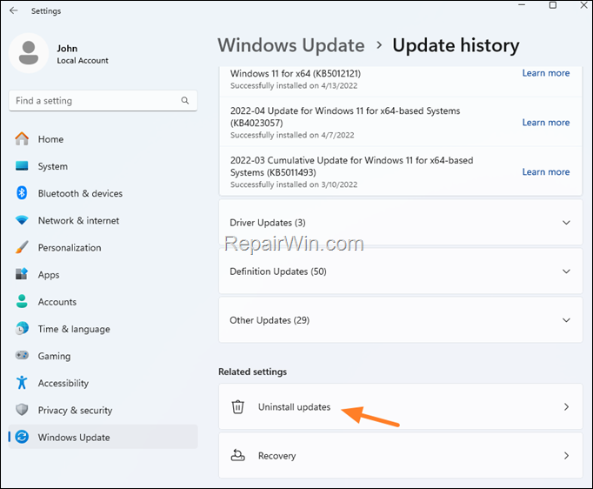This screenshot has width=593, height=489.
Task: Click the Other Updates (29) label
Action: 270,320
